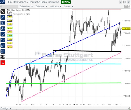The width and height of the screenshot is (131, 110).
Task: Click the 02.12. date axis label
Action: [118, 104]
